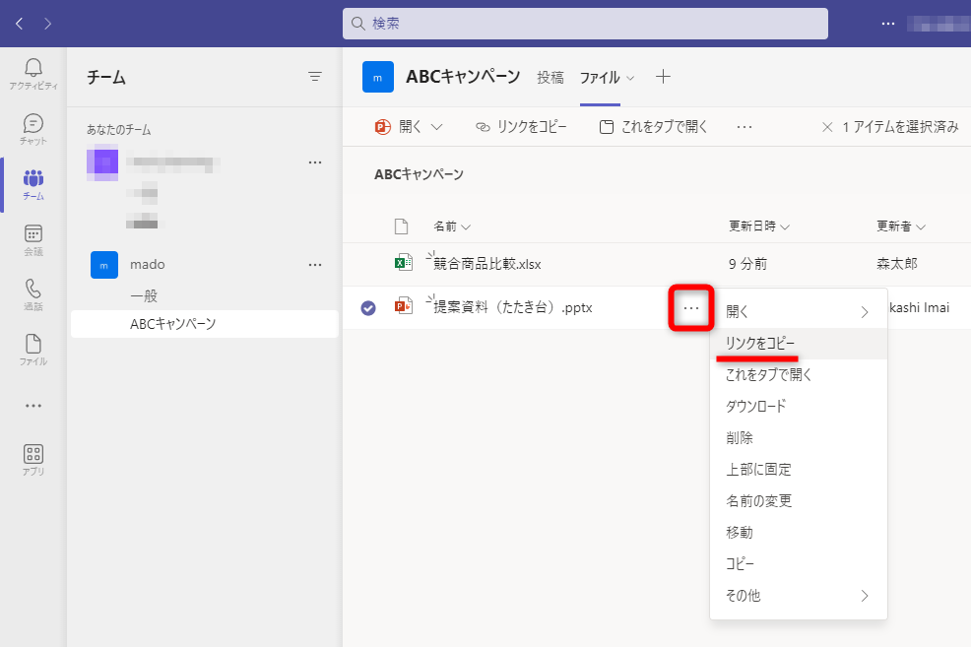This screenshot has width=971, height=647.
Task: Click the filter icon in the Teams panel
Action: tap(315, 76)
